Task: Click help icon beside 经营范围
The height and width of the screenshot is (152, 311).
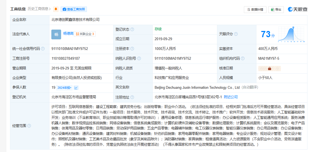Action: coord(29,126)
